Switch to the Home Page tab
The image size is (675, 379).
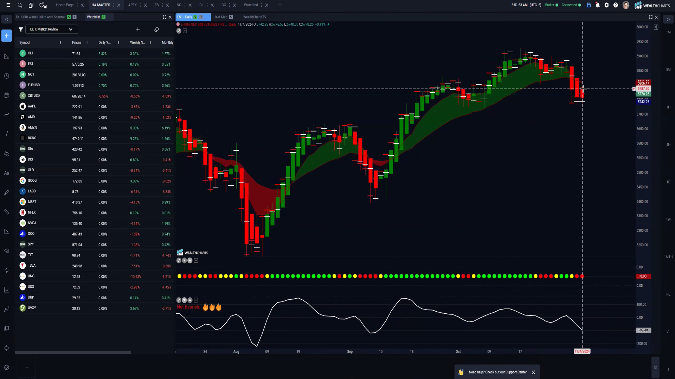(65, 5)
